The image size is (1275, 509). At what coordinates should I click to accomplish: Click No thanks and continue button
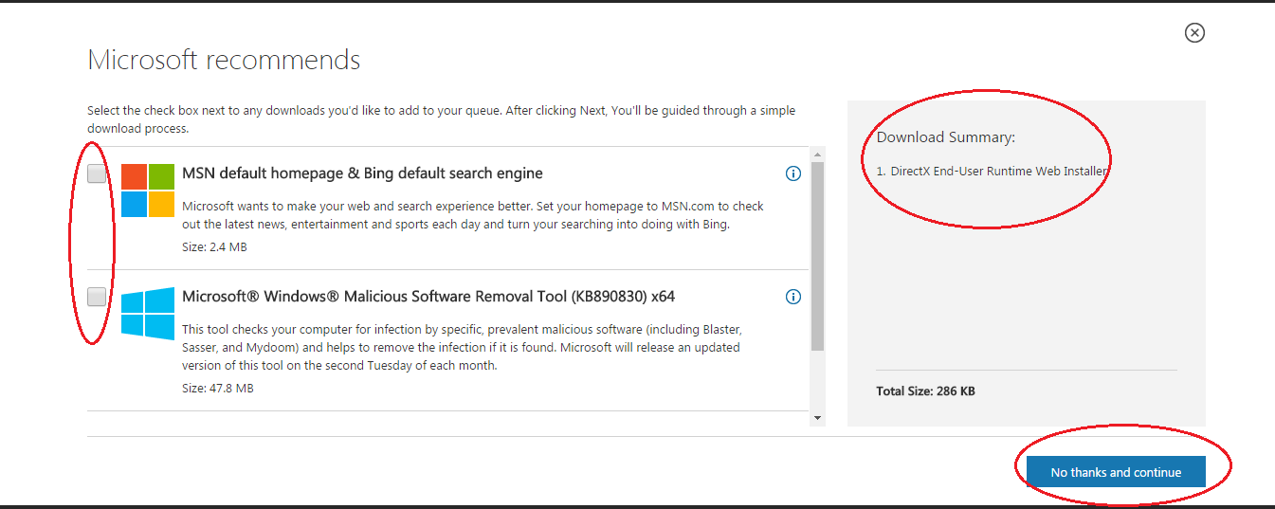coord(1116,472)
